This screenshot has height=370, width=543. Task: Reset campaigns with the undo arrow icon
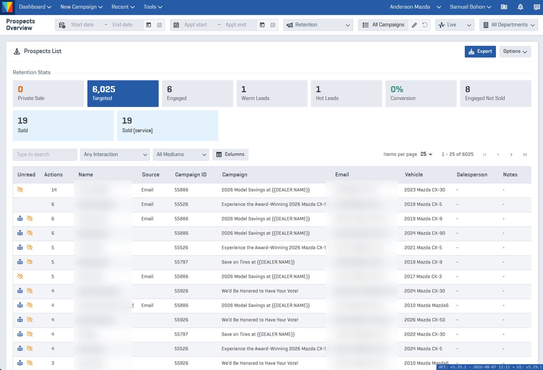coord(425,25)
